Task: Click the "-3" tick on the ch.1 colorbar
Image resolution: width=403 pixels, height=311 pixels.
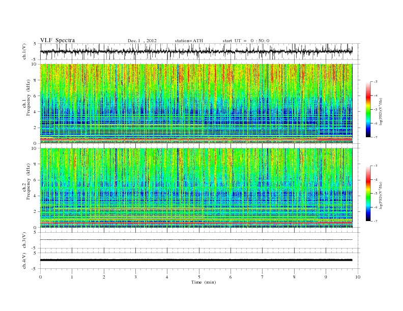Action: coord(376,82)
